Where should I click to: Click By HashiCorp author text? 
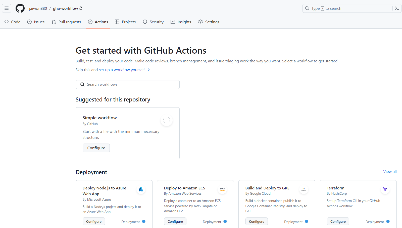point(337,193)
